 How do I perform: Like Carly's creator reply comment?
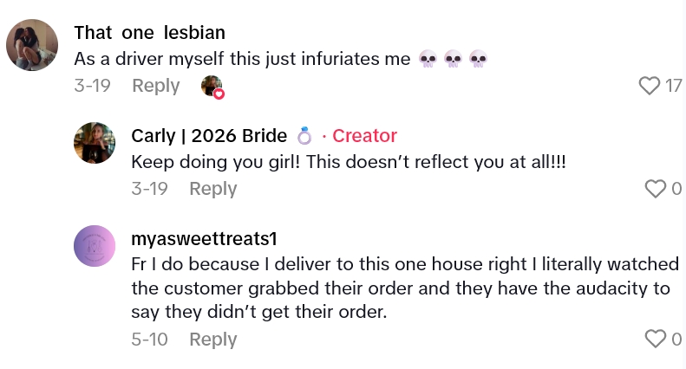655,188
